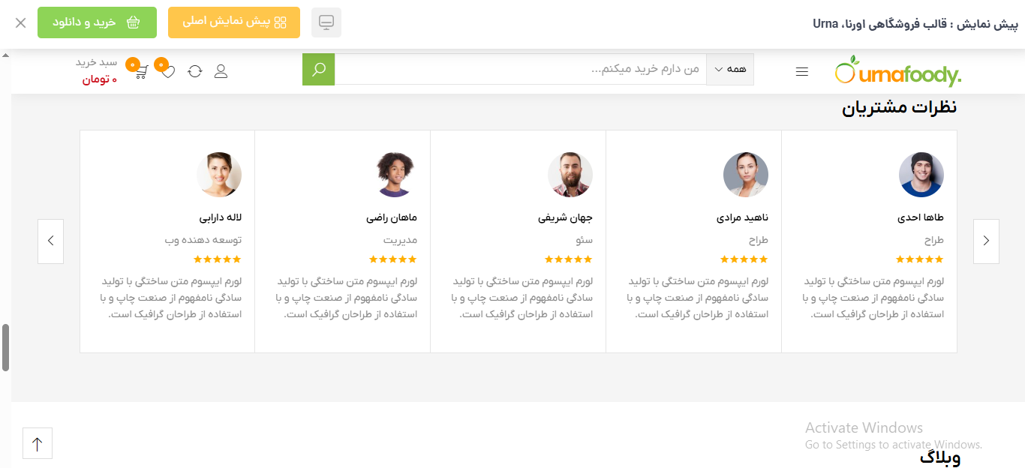1025x468 pixels.
Task: Click the compare refresh arrows icon
Action: 195,71
